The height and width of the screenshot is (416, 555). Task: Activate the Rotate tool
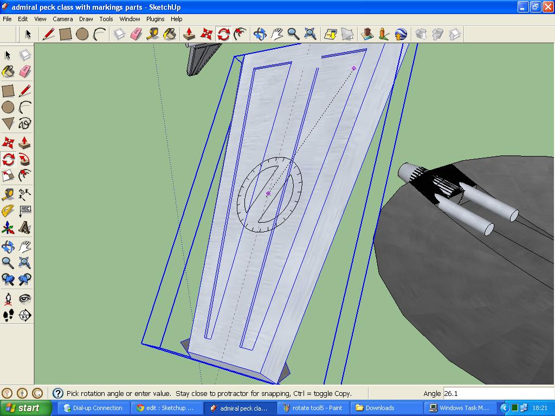222,34
